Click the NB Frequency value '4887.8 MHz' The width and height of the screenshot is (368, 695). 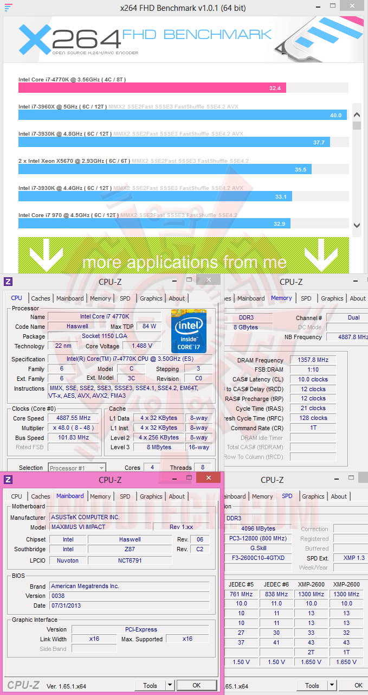pos(347,337)
